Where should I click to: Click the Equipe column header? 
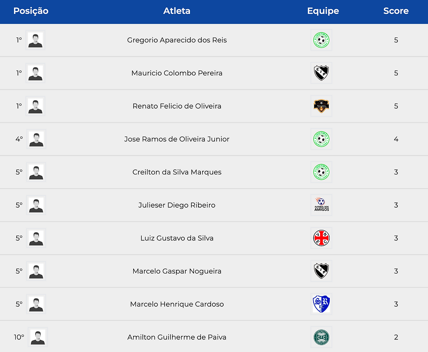tap(323, 11)
